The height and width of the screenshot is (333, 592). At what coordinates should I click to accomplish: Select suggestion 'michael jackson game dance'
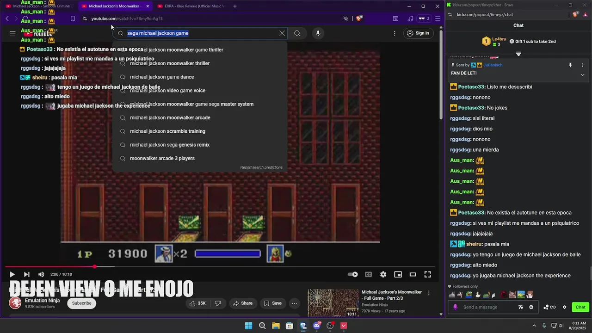pyautogui.click(x=200, y=77)
